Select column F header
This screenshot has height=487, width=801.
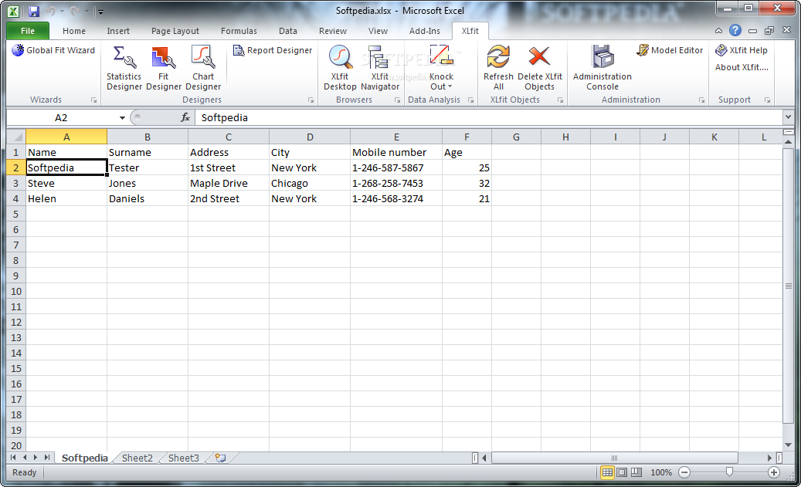(467, 137)
